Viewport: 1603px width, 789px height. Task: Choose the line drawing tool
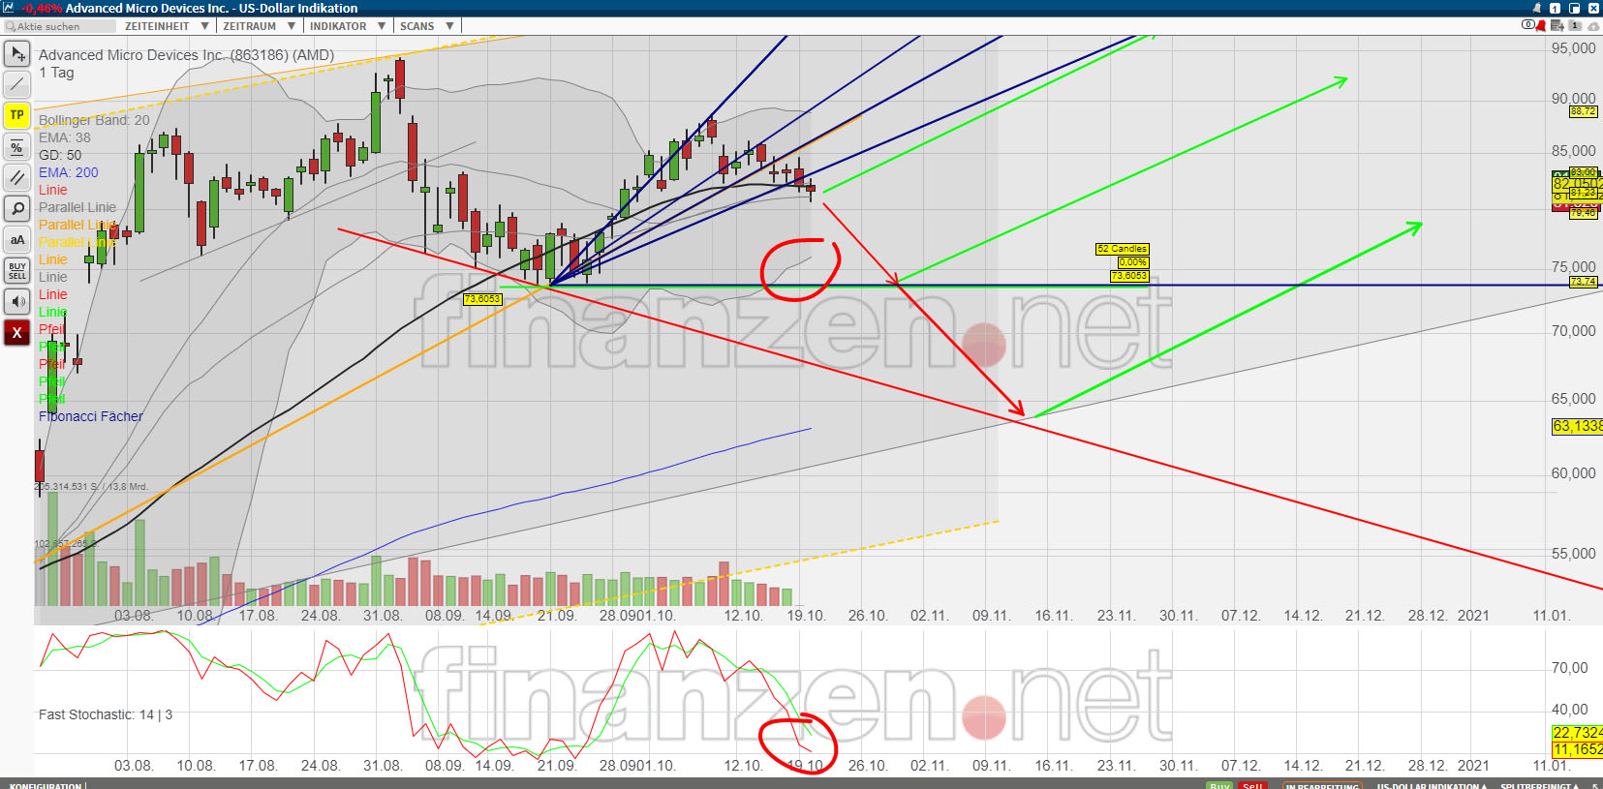[x=17, y=85]
